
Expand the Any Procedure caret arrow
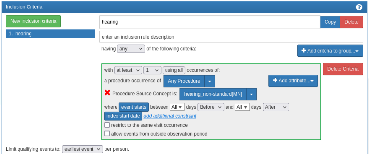tap(210, 81)
